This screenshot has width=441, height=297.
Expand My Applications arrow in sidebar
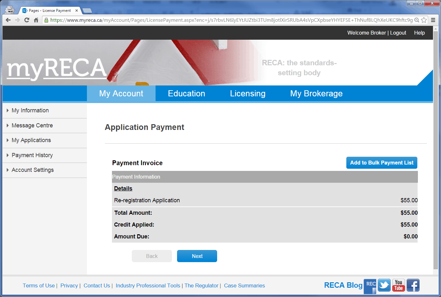point(8,140)
